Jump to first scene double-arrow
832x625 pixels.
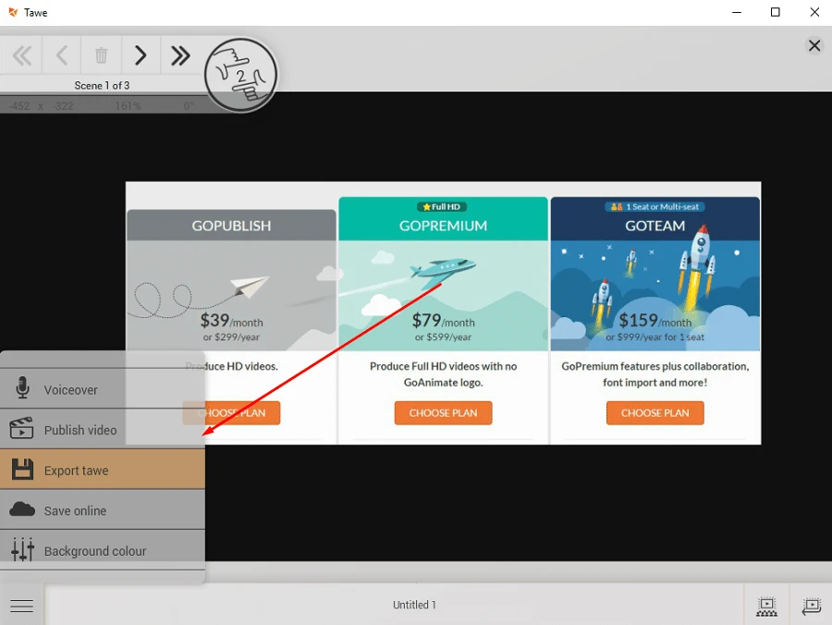[22, 55]
